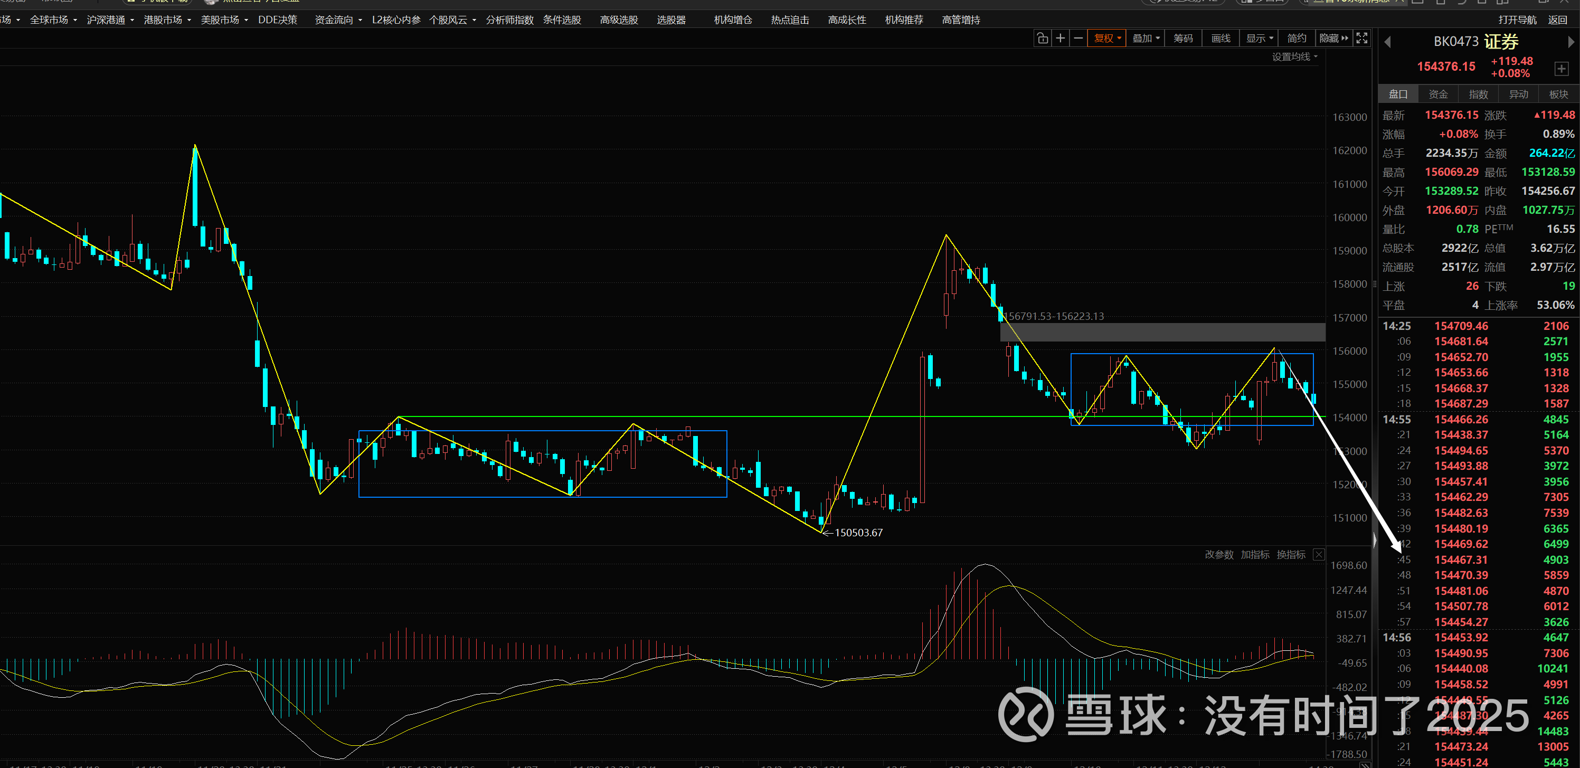Zoom out chart with minus icon
Viewport: 1580px width, 768px height.
[x=1078, y=38]
